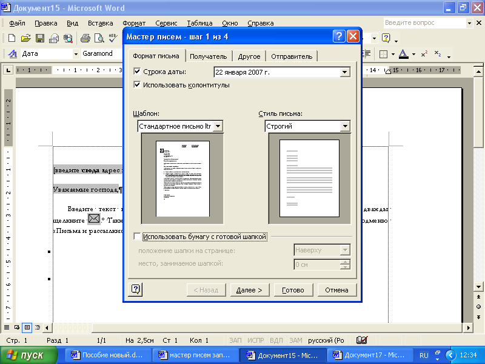Viewport: 485px width, 364px height.
Task: Switch to Print Layout view button
Action: pyautogui.click(x=27, y=327)
